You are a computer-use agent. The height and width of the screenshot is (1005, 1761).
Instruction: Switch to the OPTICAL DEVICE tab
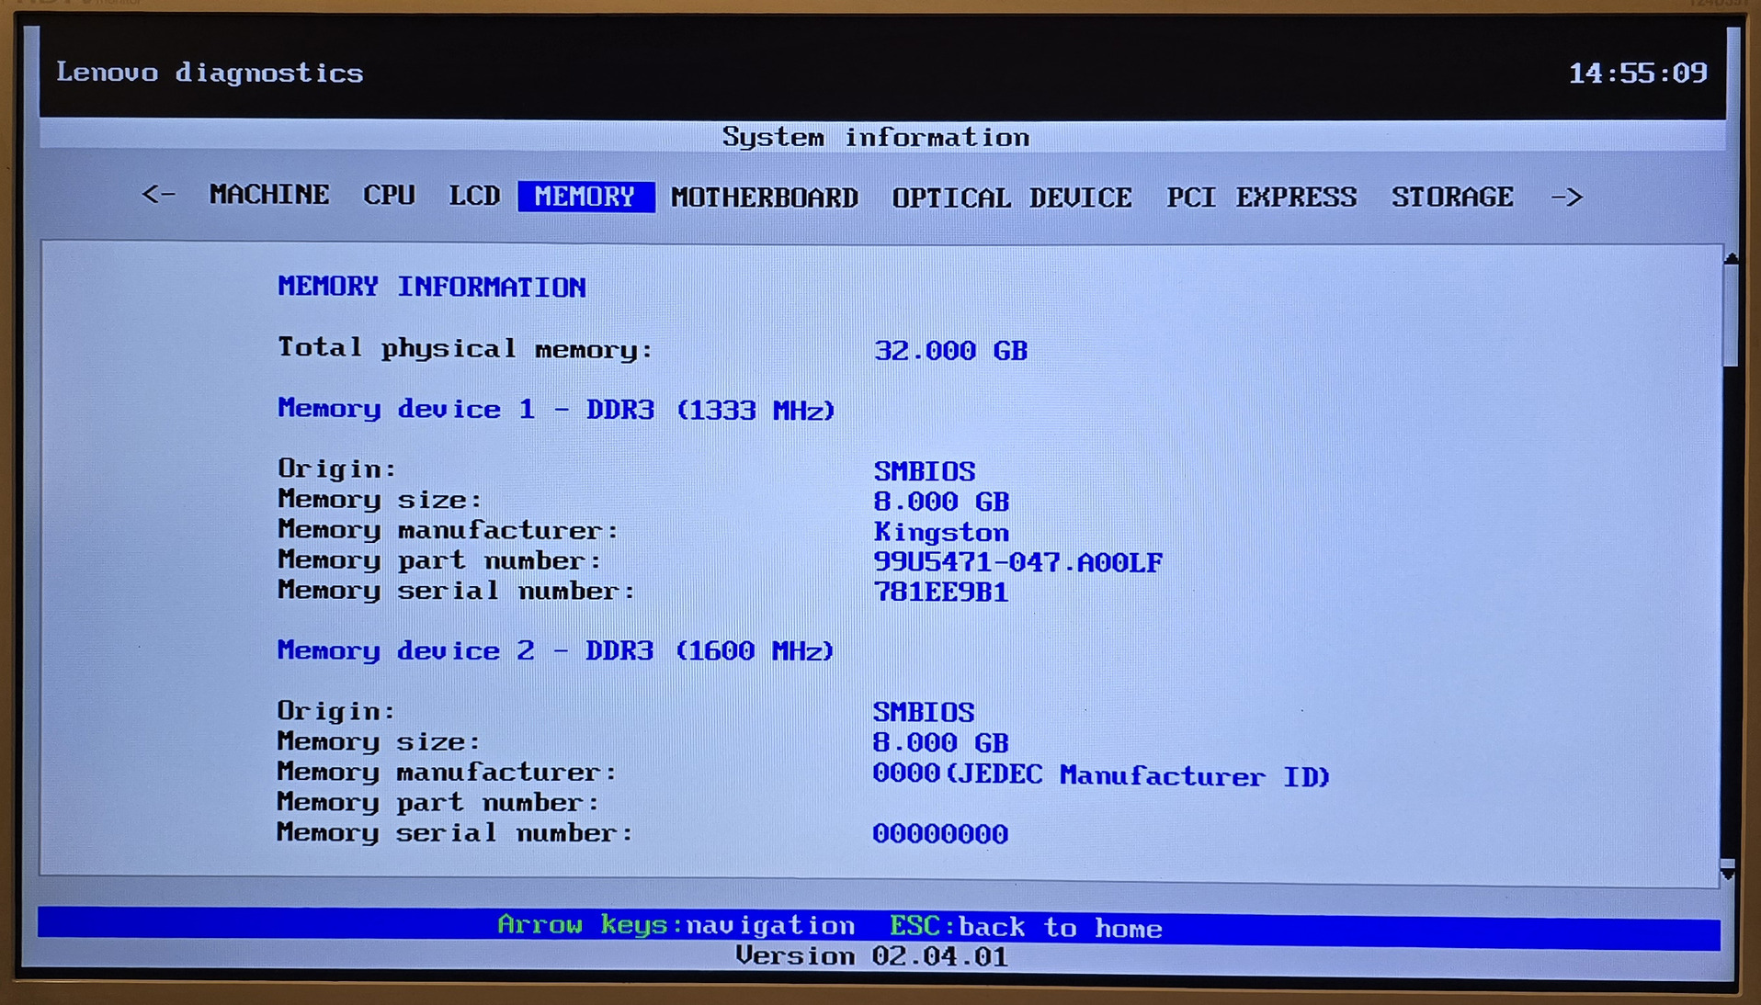coord(1012,198)
